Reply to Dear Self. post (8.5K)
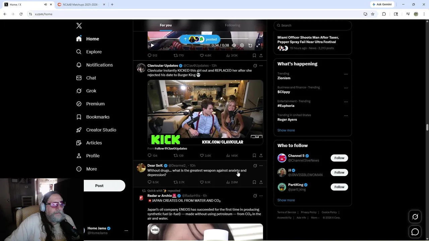Screen dimensions: 429x241 (153, 182)
